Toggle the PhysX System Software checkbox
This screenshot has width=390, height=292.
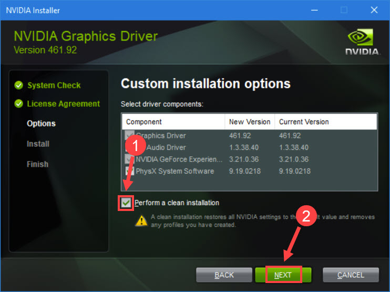[129, 172]
